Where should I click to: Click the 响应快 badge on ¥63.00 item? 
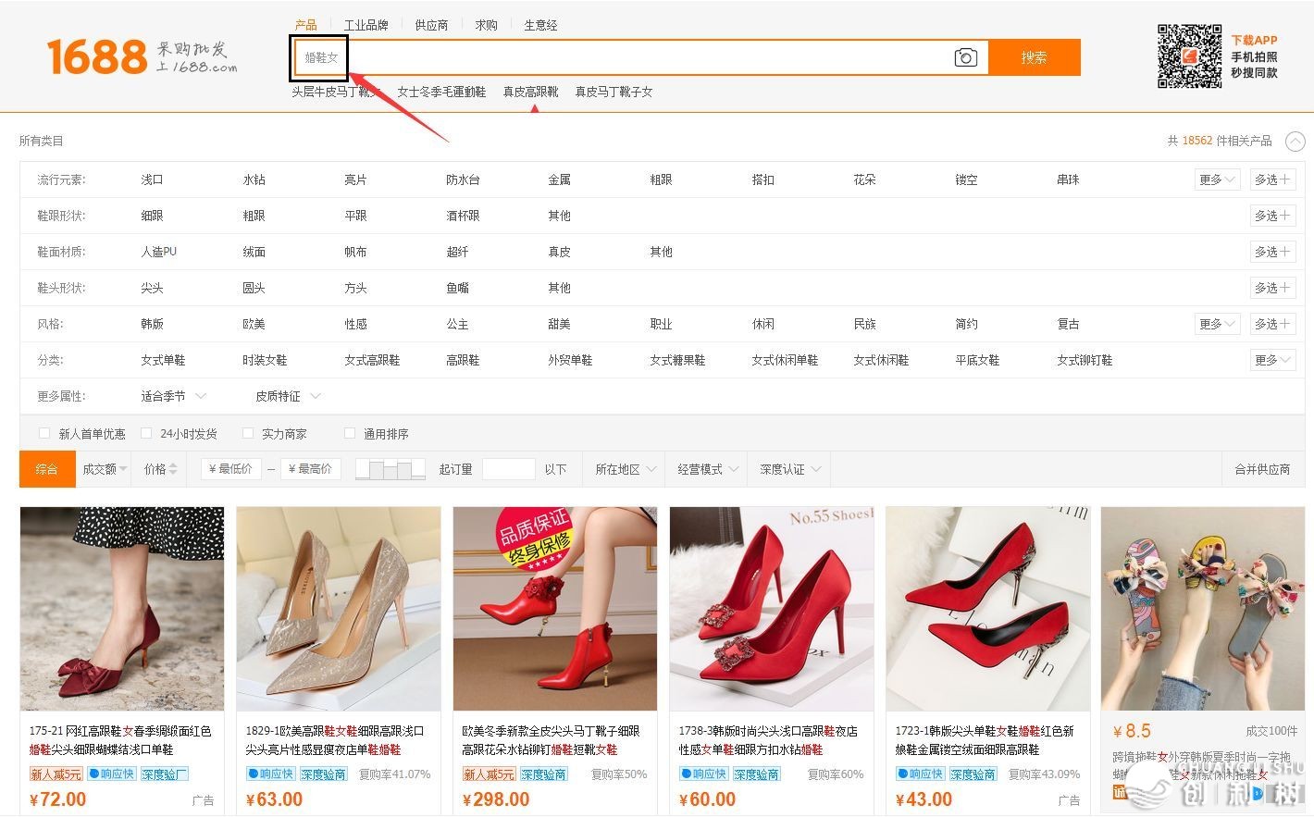click(271, 774)
